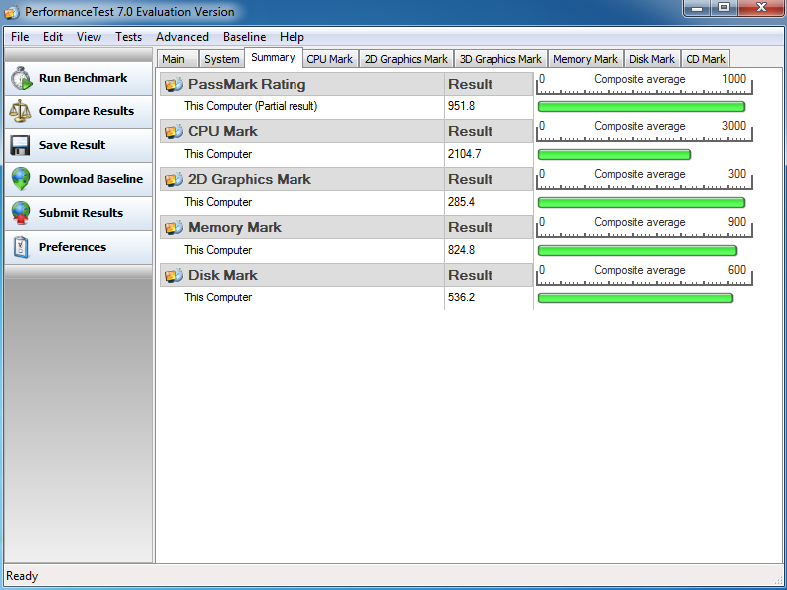Switch to the 2D Graphics Mark tab

(406, 59)
